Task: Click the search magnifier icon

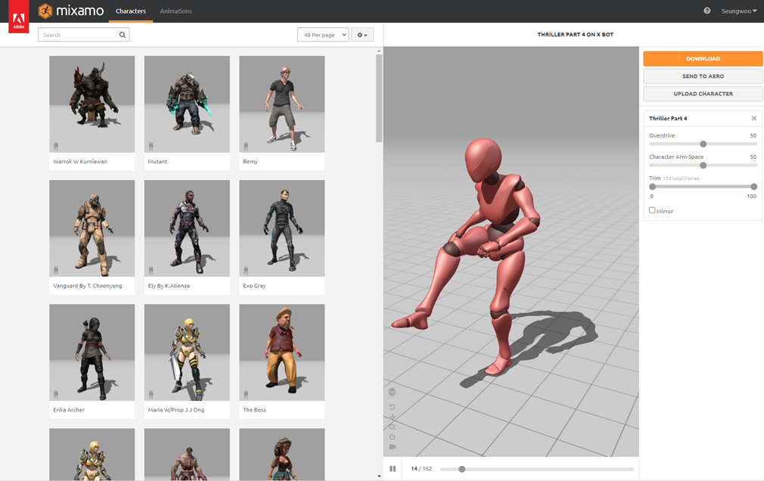Action: pyautogui.click(x=123, y=35)
